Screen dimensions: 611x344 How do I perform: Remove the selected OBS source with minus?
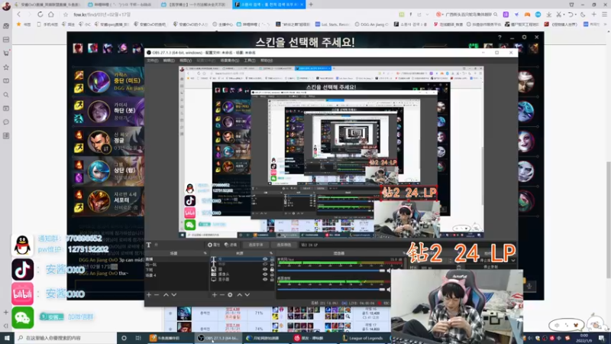point(222,295)
